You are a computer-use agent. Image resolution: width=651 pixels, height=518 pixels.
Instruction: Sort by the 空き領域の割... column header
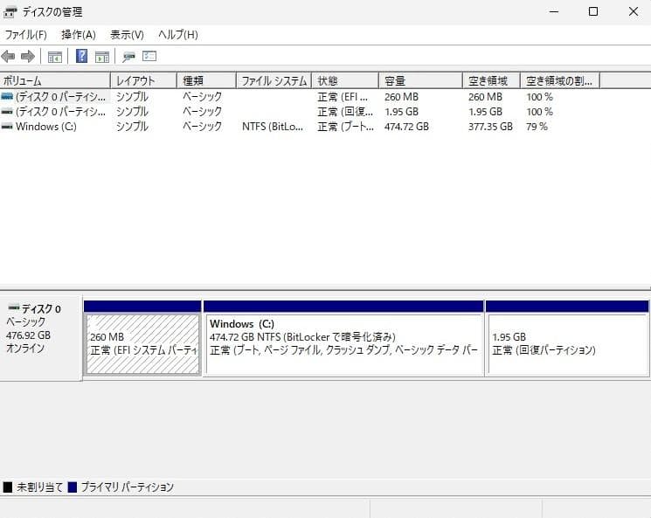click(x=559, y=80)
